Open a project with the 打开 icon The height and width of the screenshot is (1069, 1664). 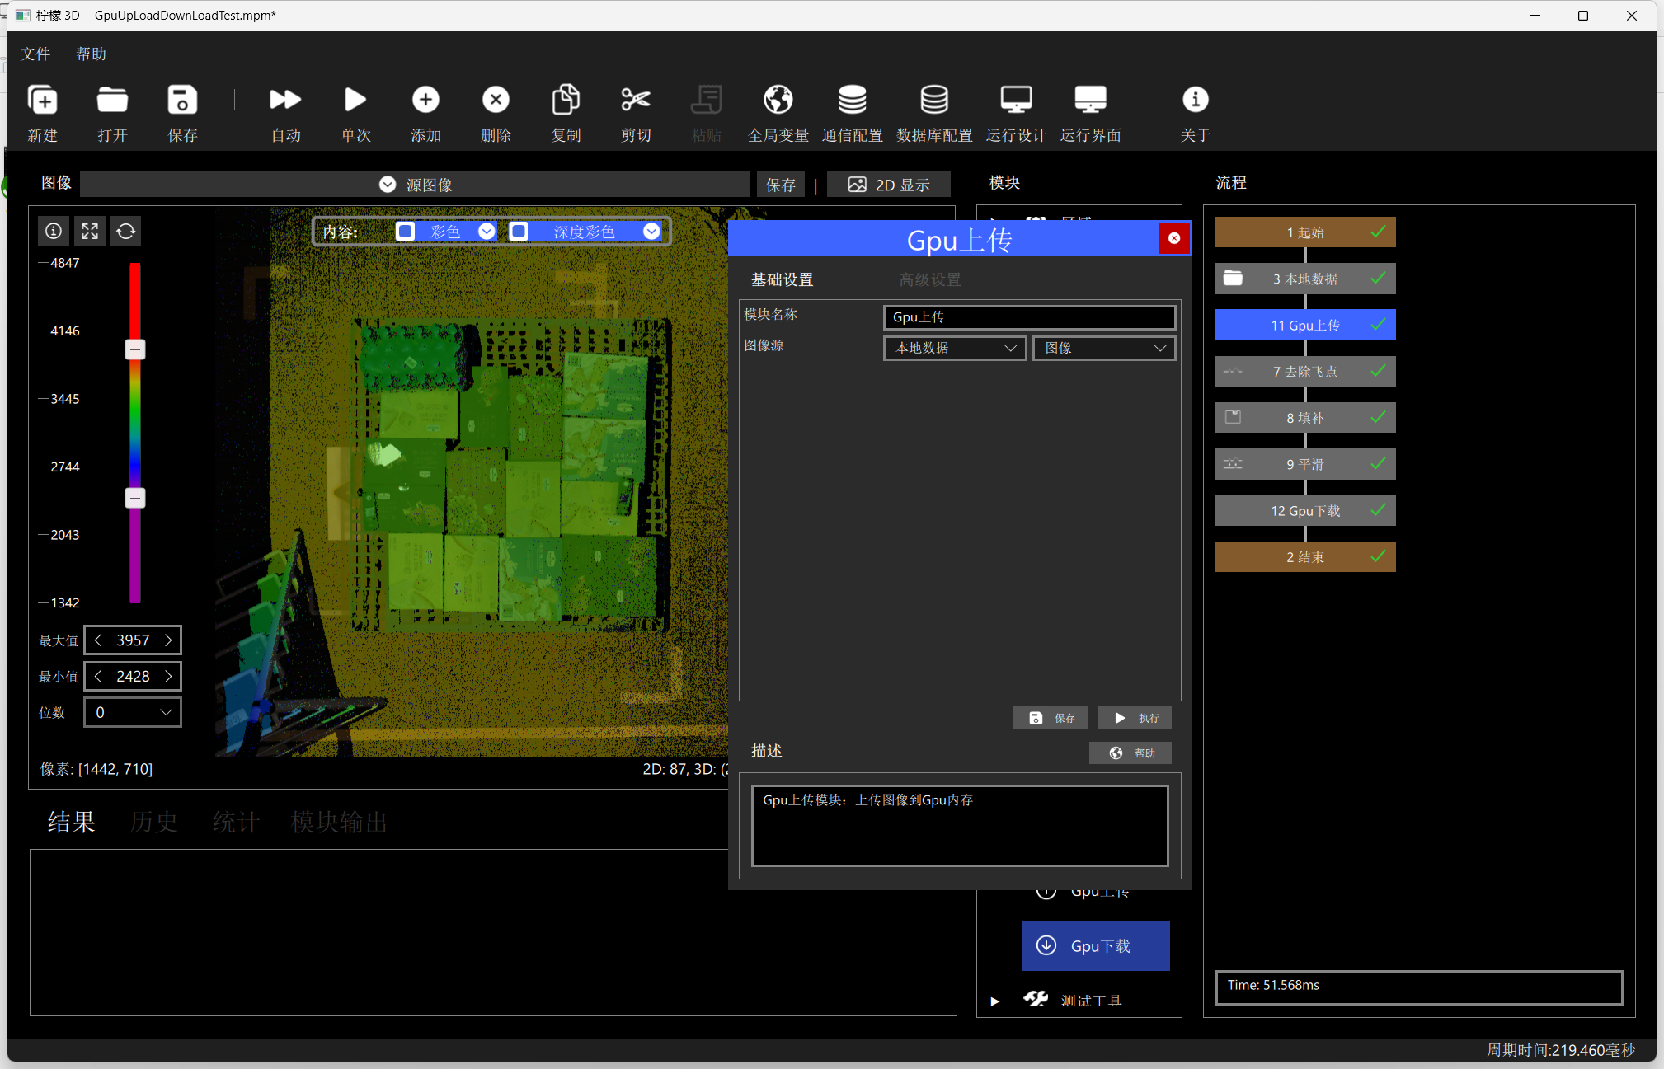click(112, 100)
